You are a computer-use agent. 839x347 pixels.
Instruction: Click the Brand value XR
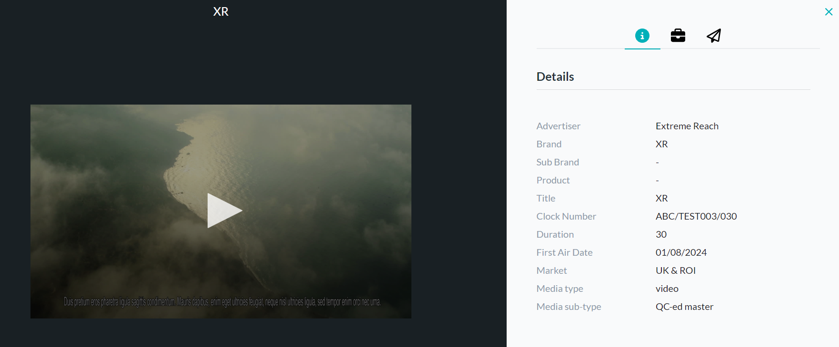(x=662, y=144)
